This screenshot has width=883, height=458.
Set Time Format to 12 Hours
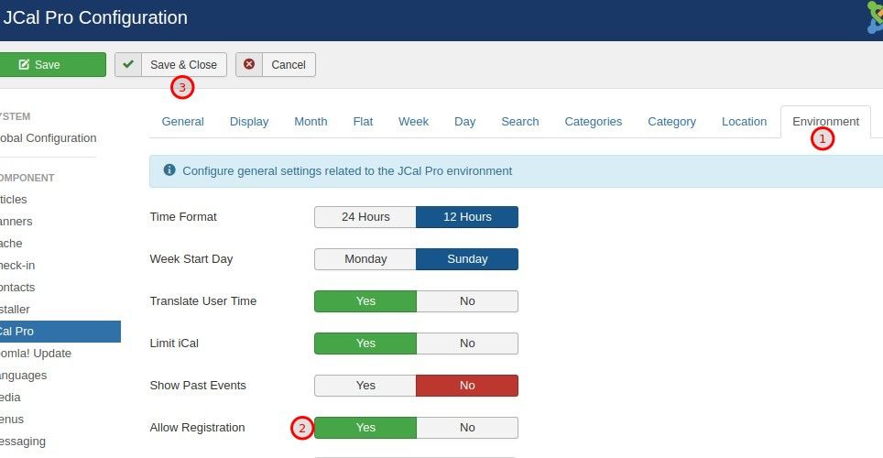tap(467, 217)
